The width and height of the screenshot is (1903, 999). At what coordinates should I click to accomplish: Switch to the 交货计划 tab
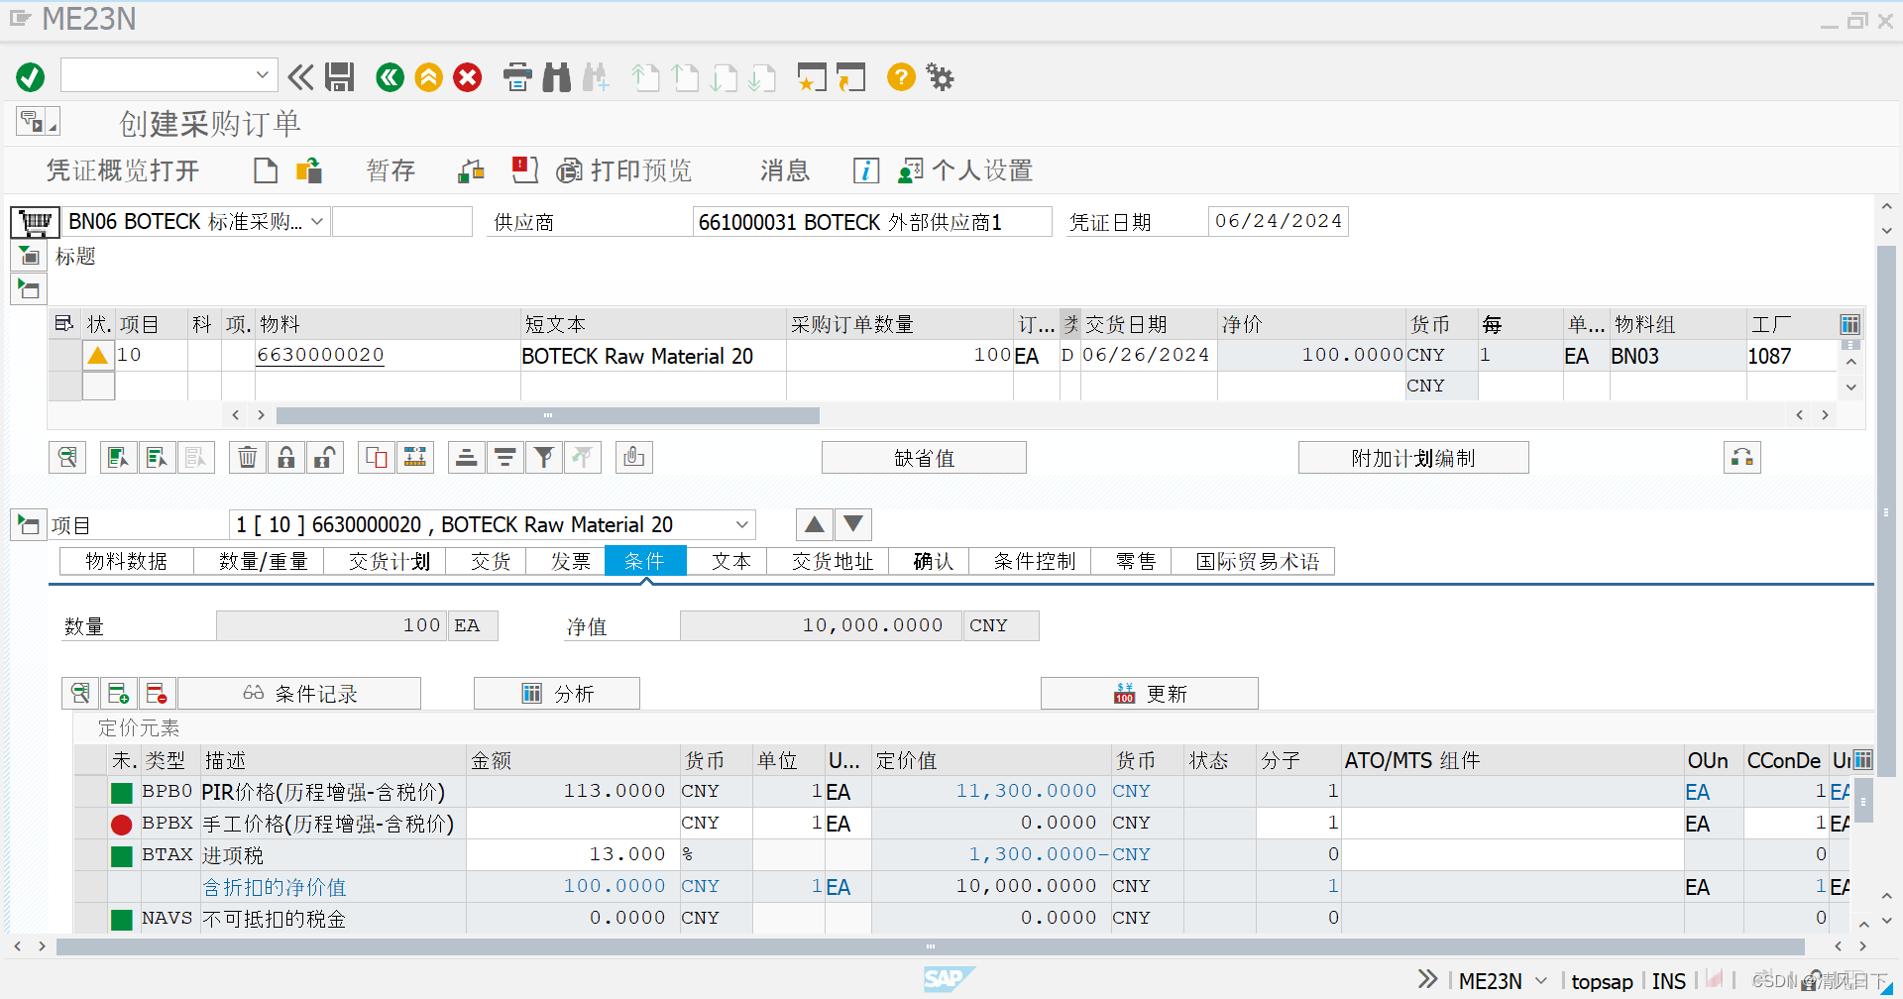(x=389, y=562)
